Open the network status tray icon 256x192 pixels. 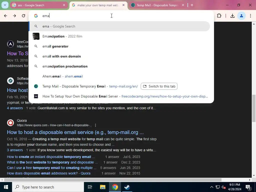coord(218,187)
